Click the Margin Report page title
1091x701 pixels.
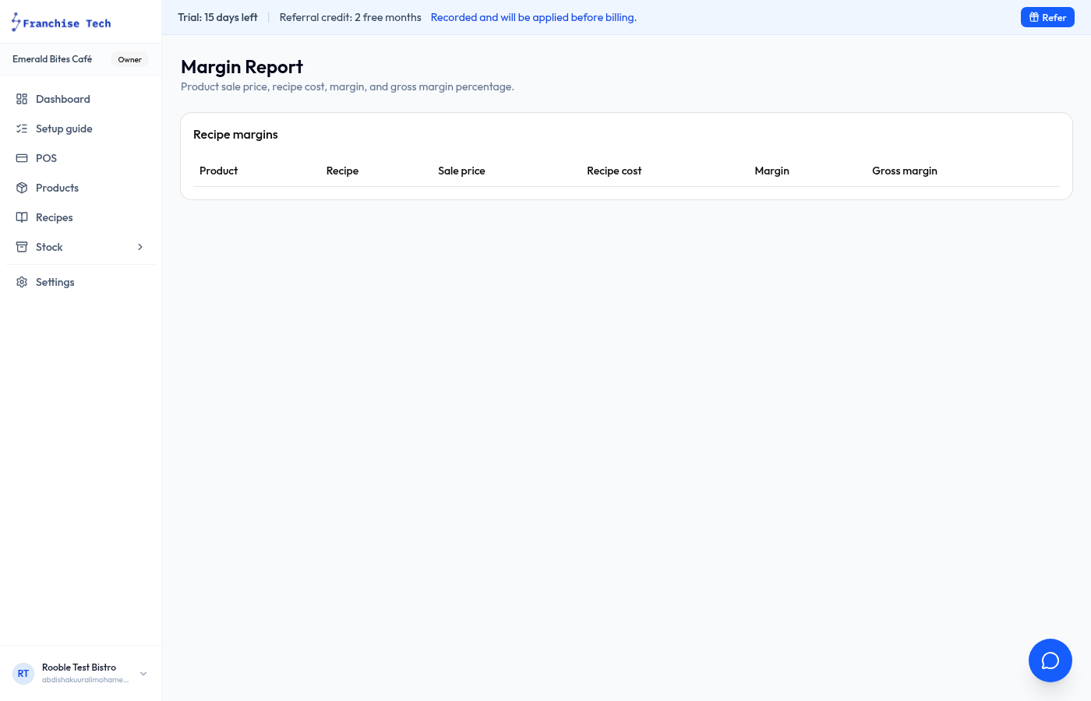[242, 67]
